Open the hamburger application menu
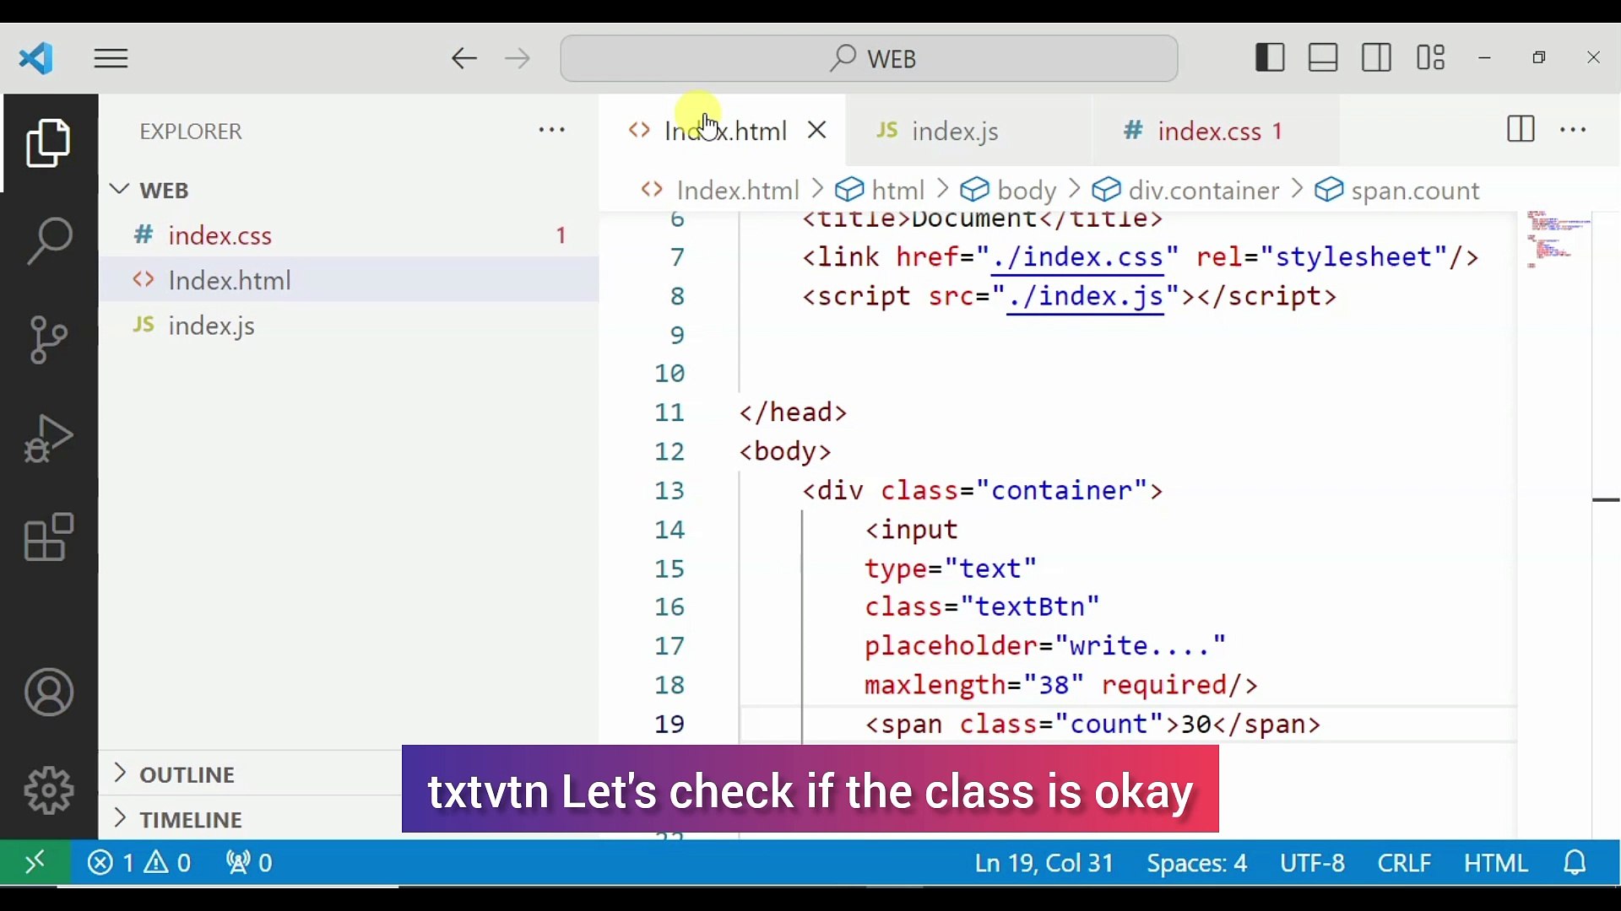This screenshot has height=911, width=1621. pyautogui.click(x=111, y=59)
